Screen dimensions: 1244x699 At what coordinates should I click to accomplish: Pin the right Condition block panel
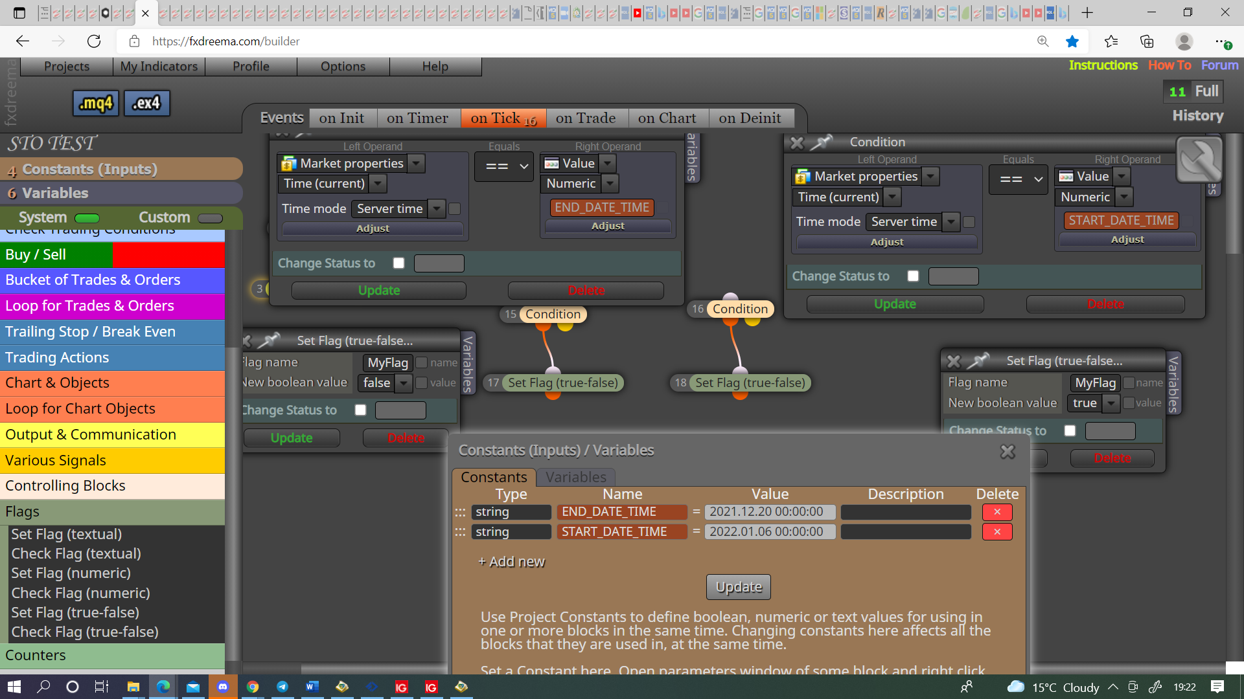click(822, 142)
